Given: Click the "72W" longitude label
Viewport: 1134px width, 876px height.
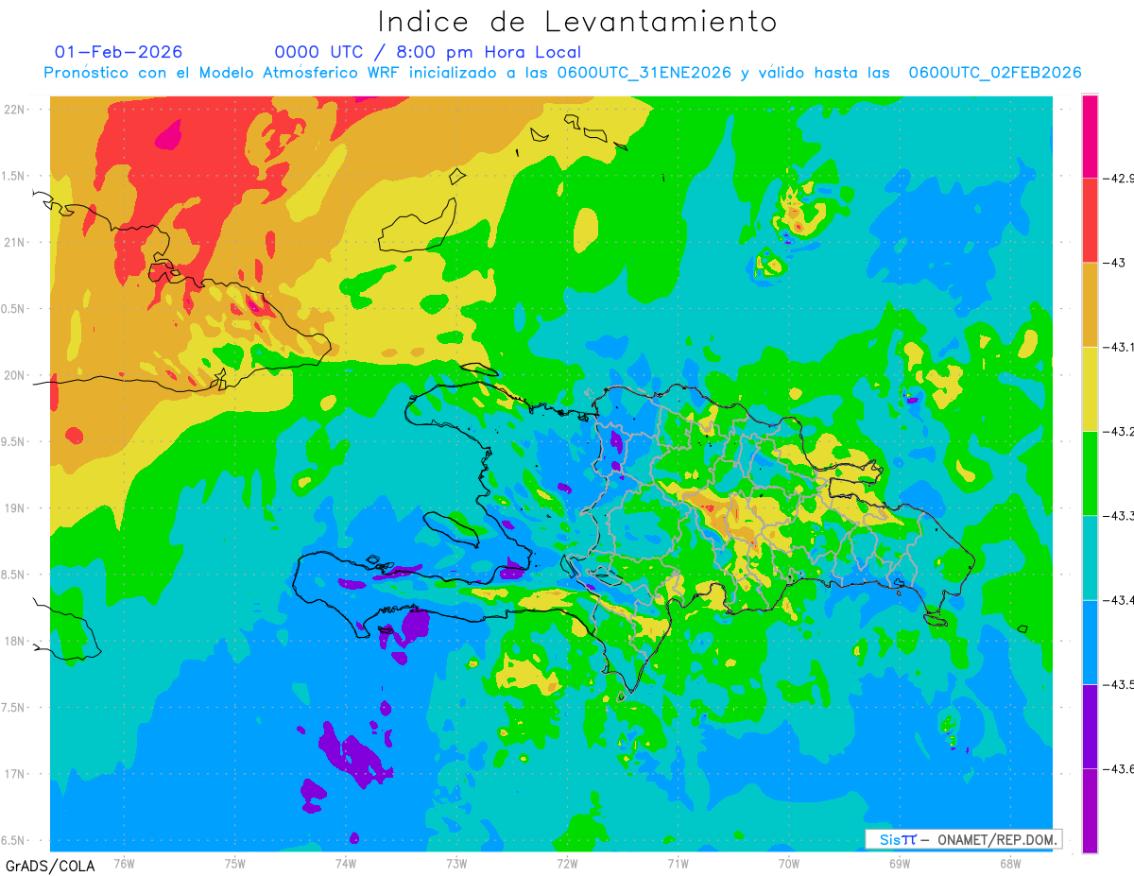Looking at the screenshot, I should click(x=567, y=862).
